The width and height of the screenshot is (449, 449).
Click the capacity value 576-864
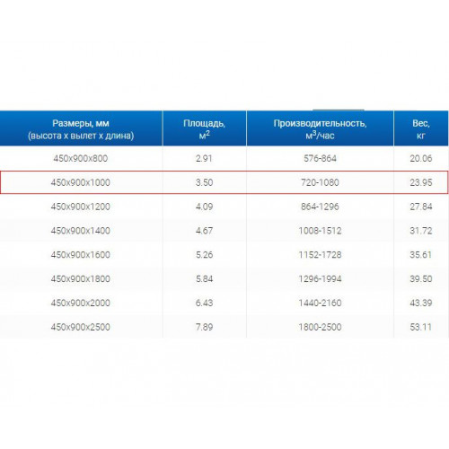320,158
